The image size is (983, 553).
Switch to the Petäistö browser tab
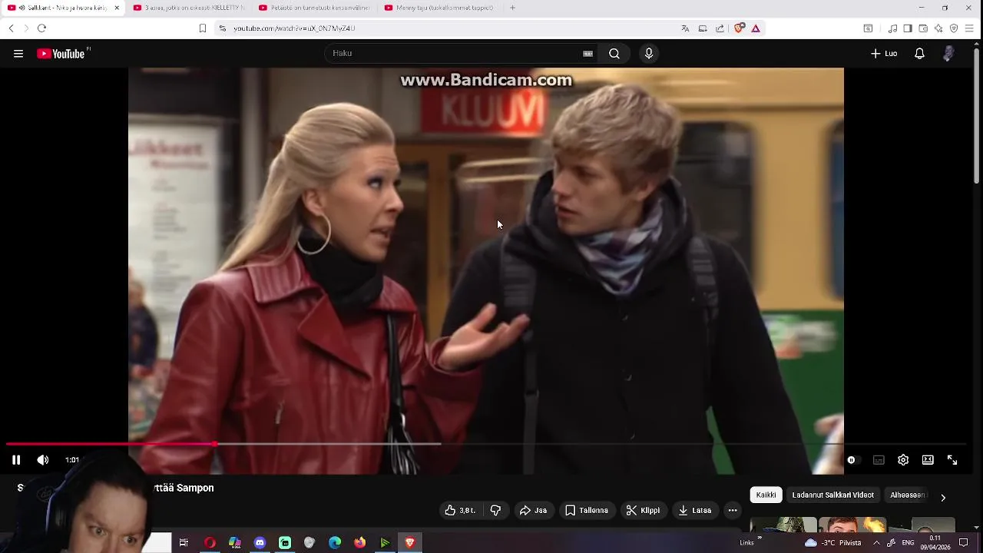point(314,8)
